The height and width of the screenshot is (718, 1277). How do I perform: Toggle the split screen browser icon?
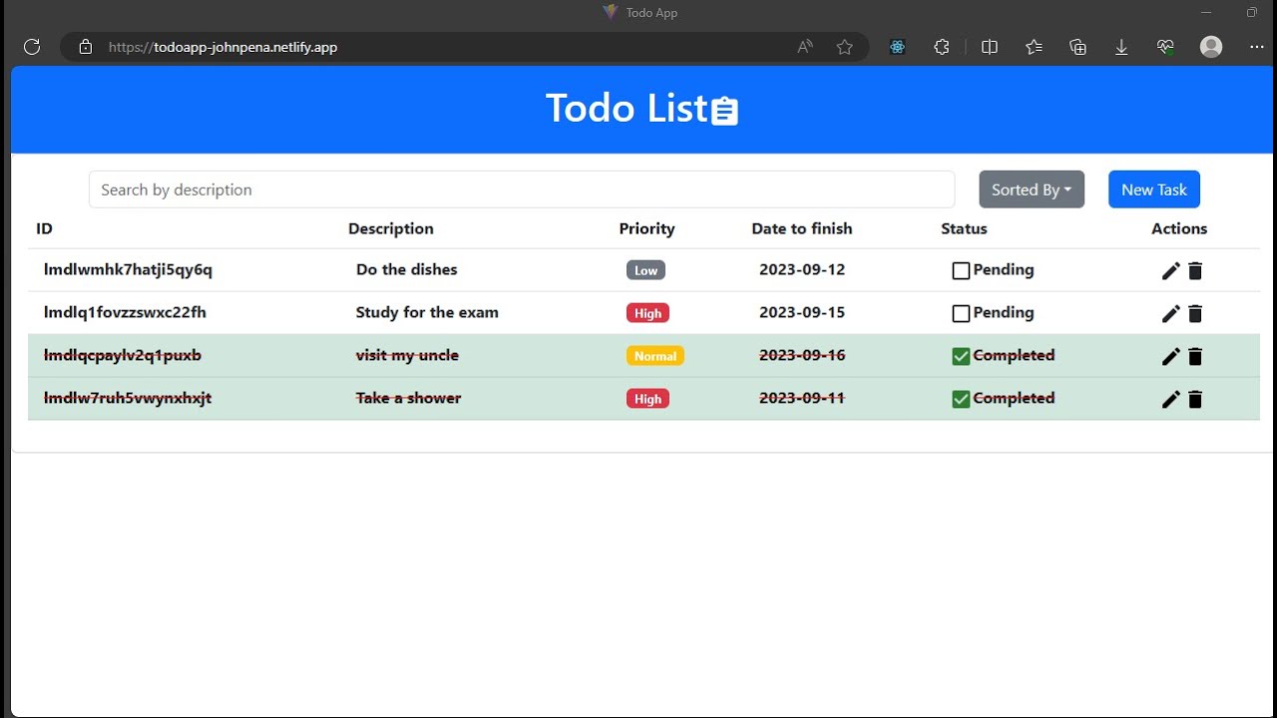(x=990, y=47)
